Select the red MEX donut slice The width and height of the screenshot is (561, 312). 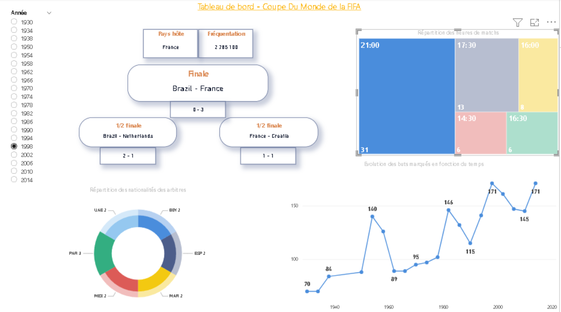tap(121, 280)
